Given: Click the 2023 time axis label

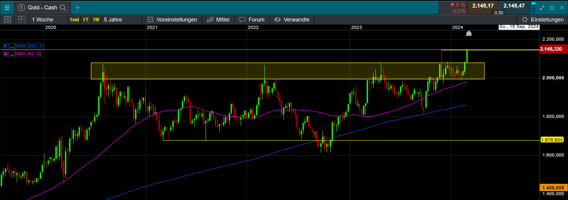Looking at the screenshot, I should point(357,27).
